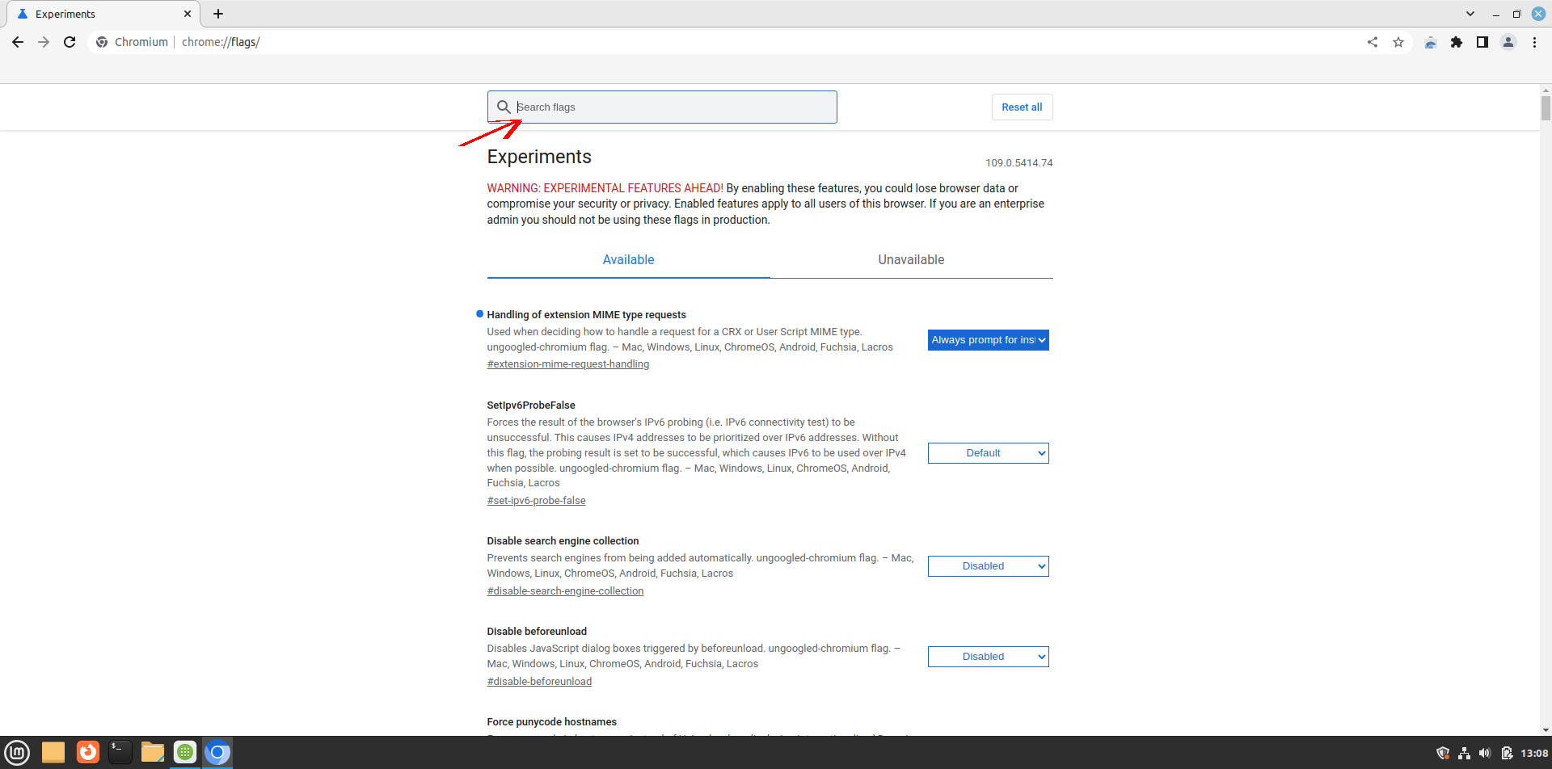Bookmark this page with the star icon
The width and height of the screenshot is (1552, 769).
1398,42
